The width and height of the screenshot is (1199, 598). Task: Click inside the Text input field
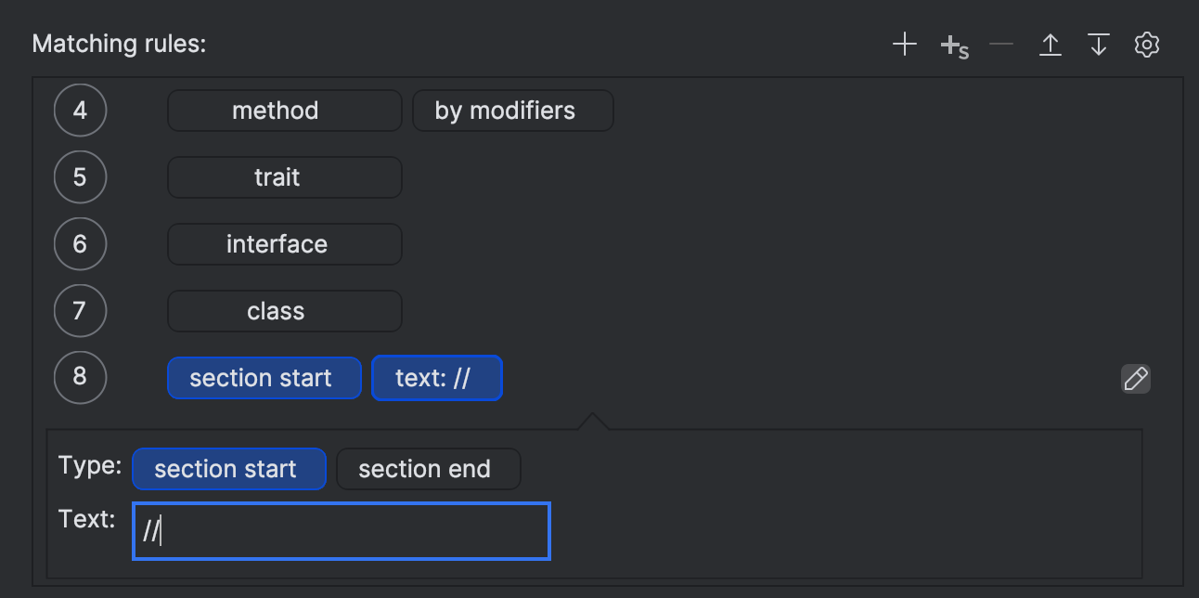(341, 531)
